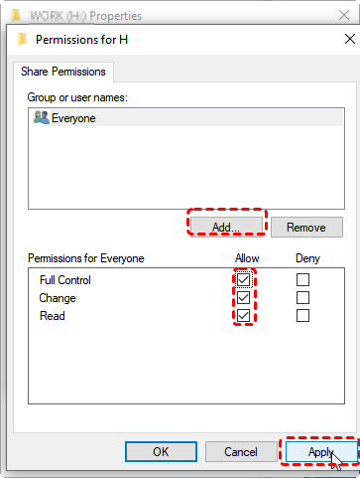This screenshot has height=478, width=360.
Task: Click the Cancel button
Action: pyautogui.click(x=241, y=451)
